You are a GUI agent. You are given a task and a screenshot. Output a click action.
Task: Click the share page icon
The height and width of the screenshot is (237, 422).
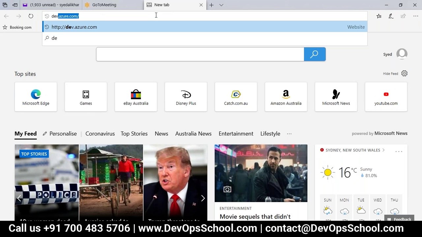coord(403,16)
